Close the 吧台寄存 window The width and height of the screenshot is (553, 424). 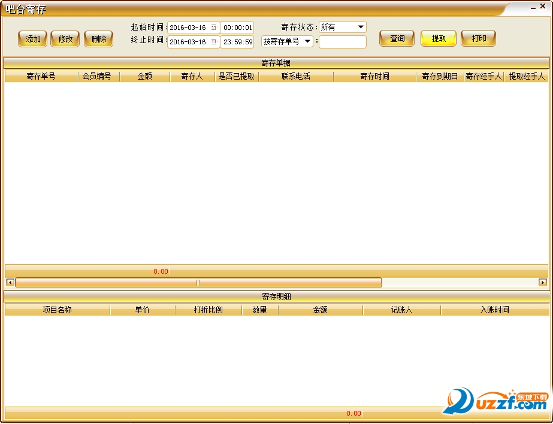[543, 7]
